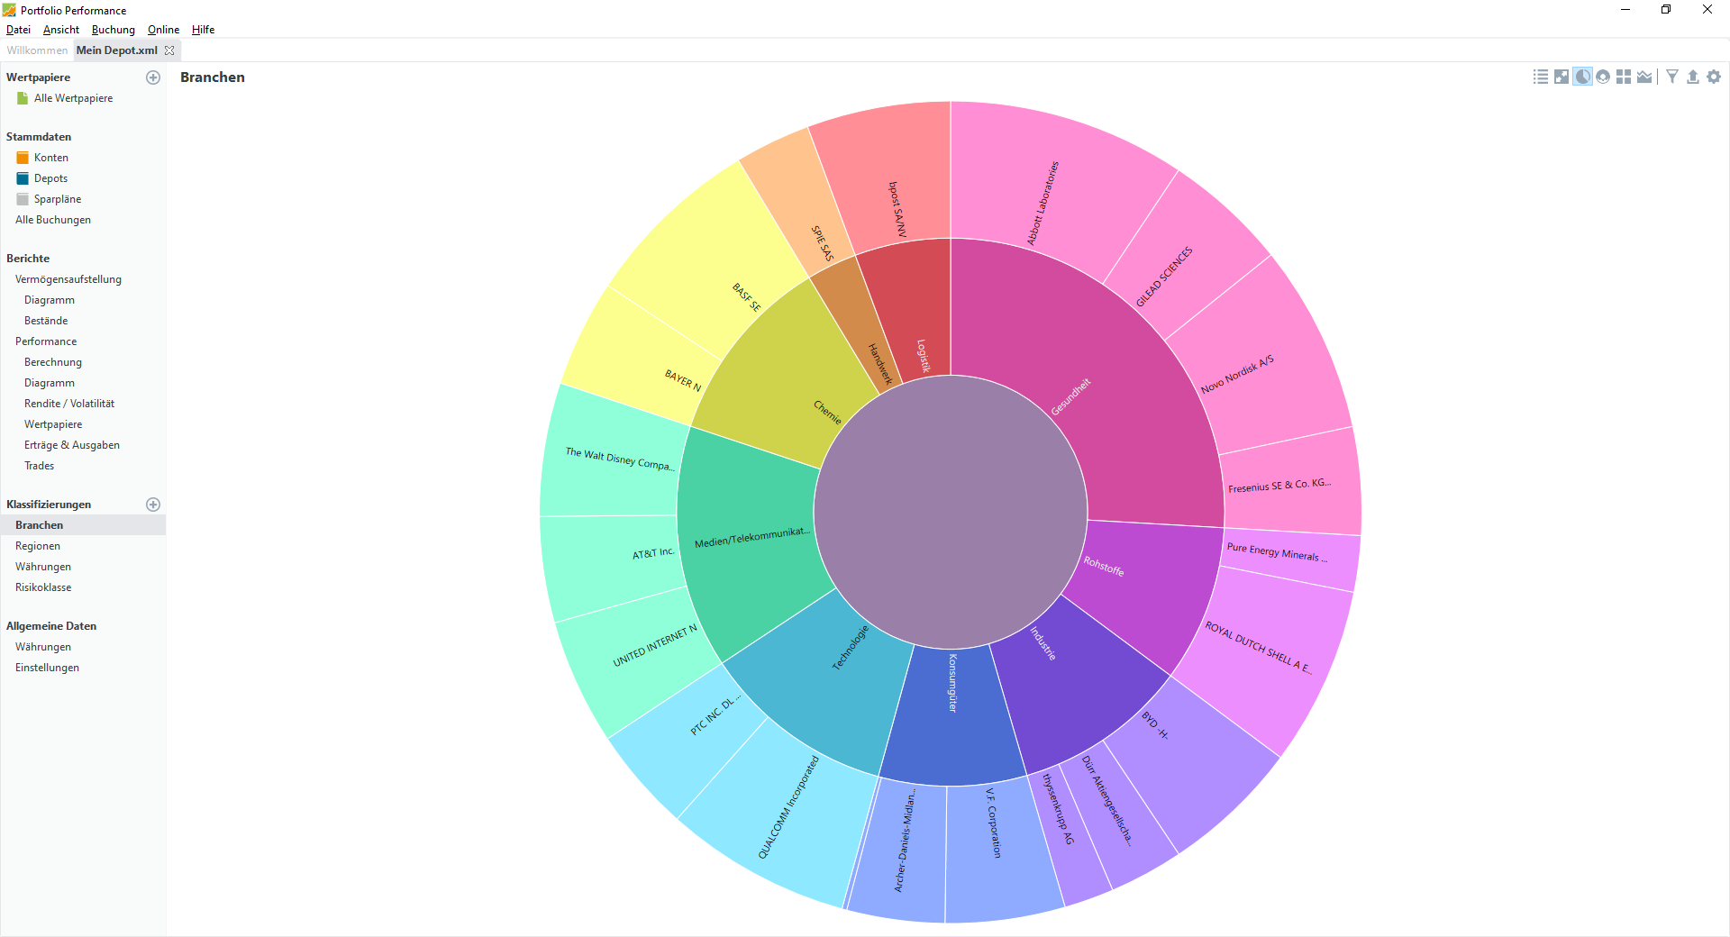
Task: Click the gray Sparpläne icon
Action: tap(23, 199)
